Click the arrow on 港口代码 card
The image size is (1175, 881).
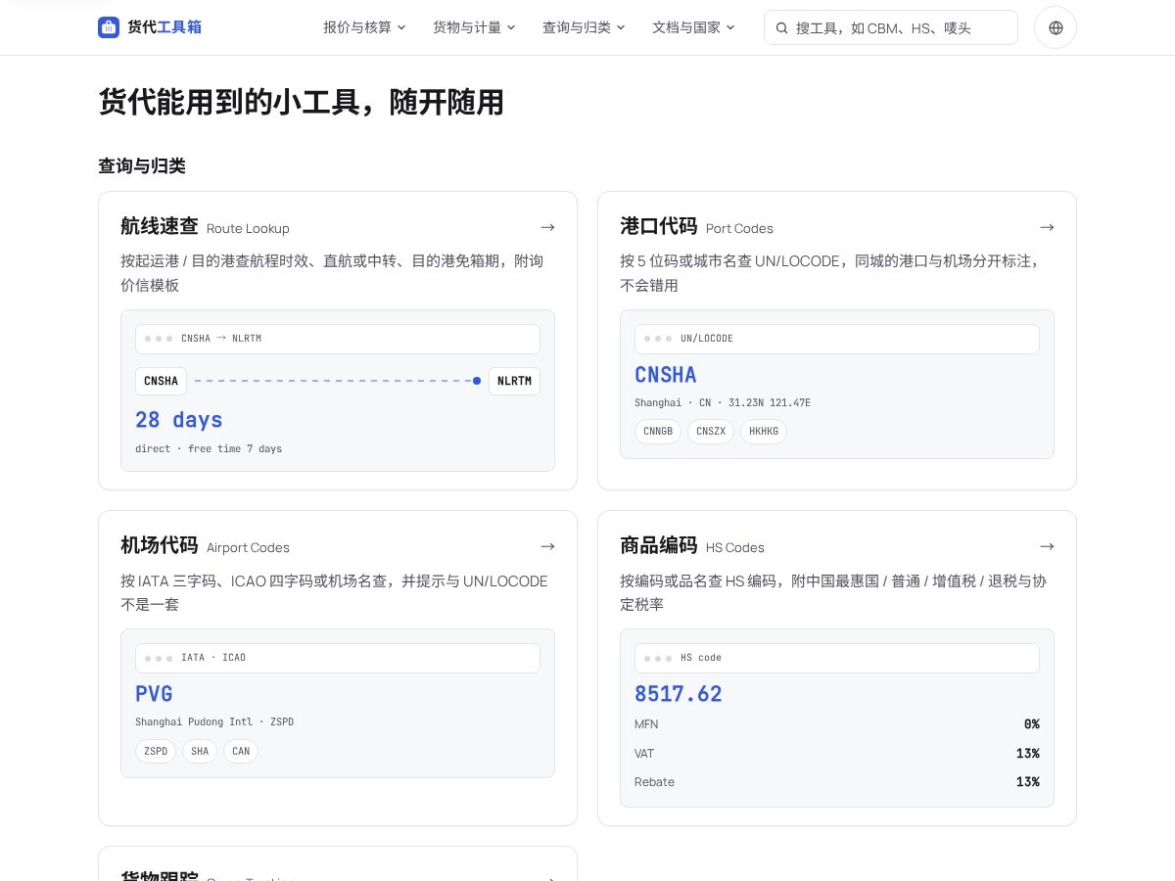1047,227
